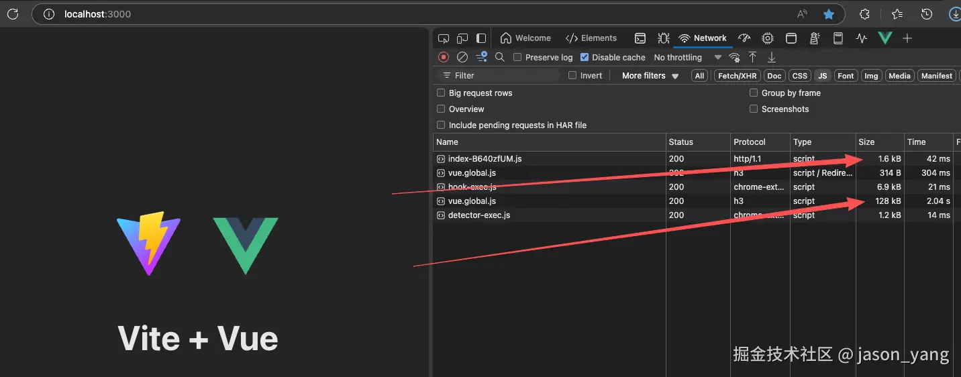Tick the Invert filter checkbox
The height and width of the screenshot is (377, 961).
tap(572, 76)
